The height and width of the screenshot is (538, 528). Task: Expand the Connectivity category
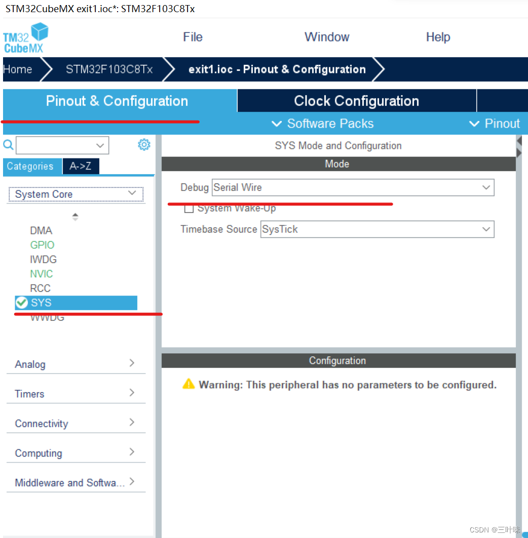76,423
